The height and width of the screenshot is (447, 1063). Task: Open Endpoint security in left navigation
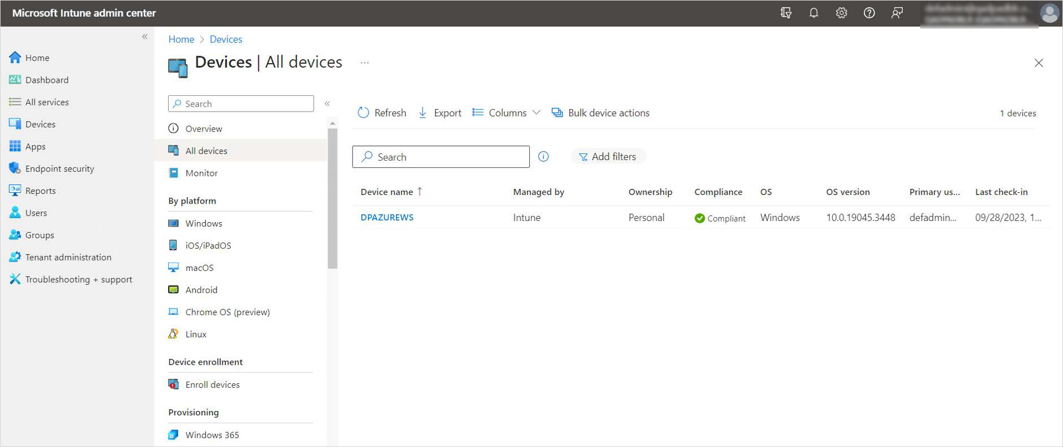tap(59, 169)
